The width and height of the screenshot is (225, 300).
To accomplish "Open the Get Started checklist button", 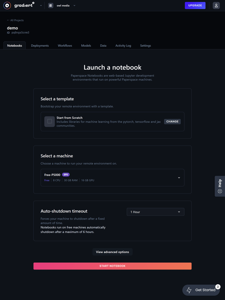I will pyautogui.click(x=201, y=290).
